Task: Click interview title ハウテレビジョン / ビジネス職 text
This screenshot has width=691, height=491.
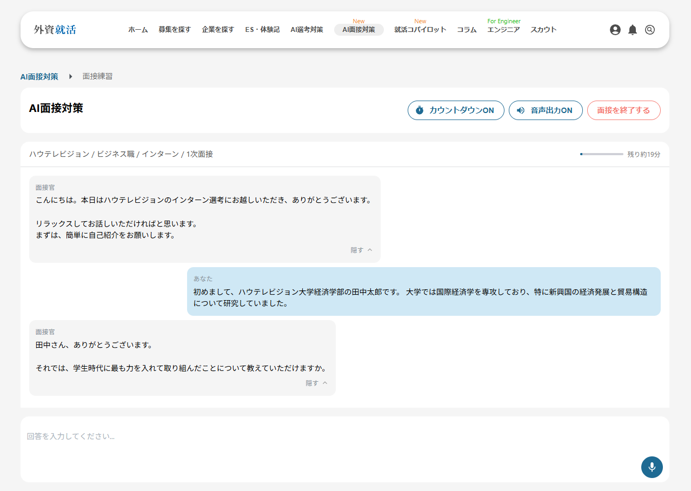Action: [x=121, y=154]
